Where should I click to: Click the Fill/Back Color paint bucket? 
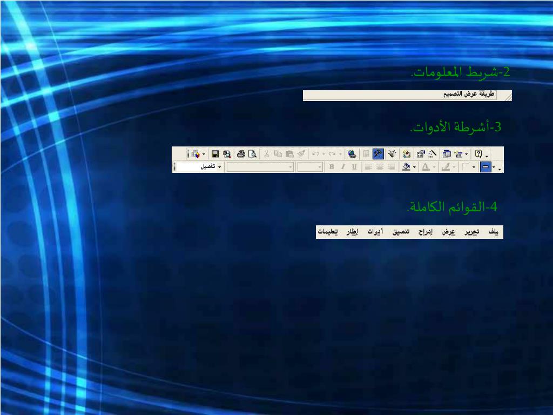pos(406,167)
